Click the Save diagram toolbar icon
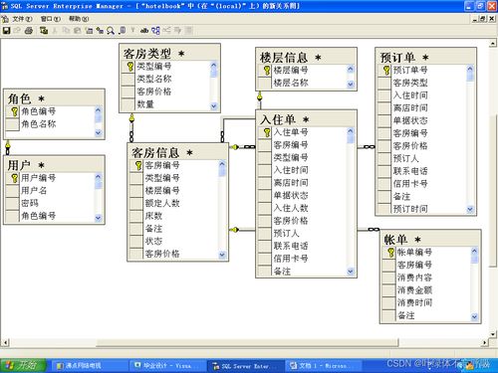 (6, 31)
